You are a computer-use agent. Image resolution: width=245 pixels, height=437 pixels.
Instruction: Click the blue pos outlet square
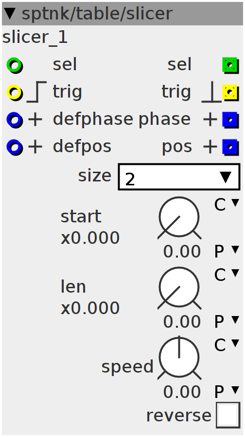[230, 147]
